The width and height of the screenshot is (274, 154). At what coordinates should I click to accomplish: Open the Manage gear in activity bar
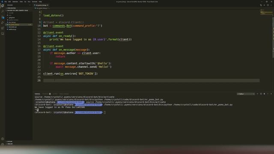3,144
